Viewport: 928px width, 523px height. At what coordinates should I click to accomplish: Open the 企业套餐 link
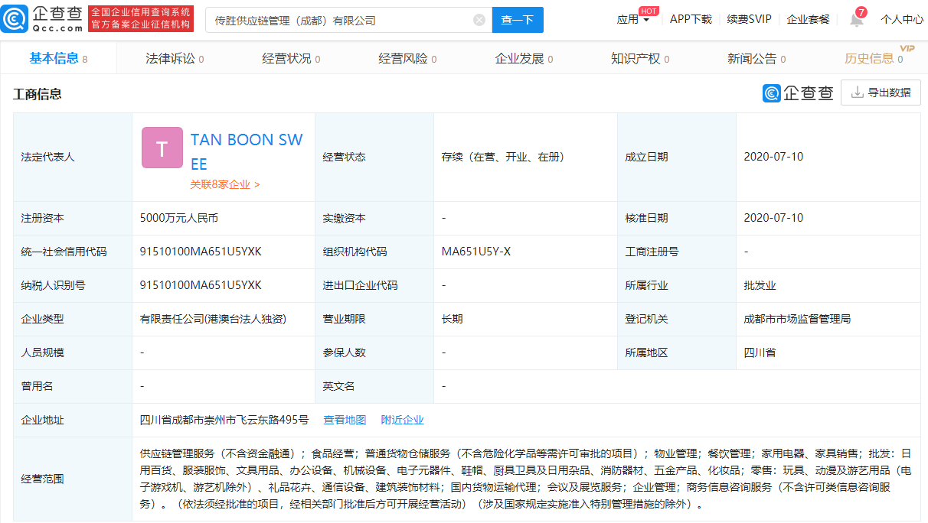pyautogui.click(x=809, y=20)
